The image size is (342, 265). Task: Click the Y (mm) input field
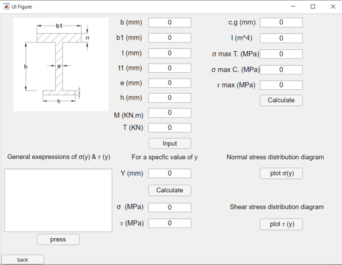170,173
